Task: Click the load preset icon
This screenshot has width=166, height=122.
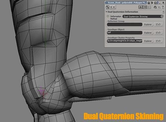Action: click(x=141, y=7)
